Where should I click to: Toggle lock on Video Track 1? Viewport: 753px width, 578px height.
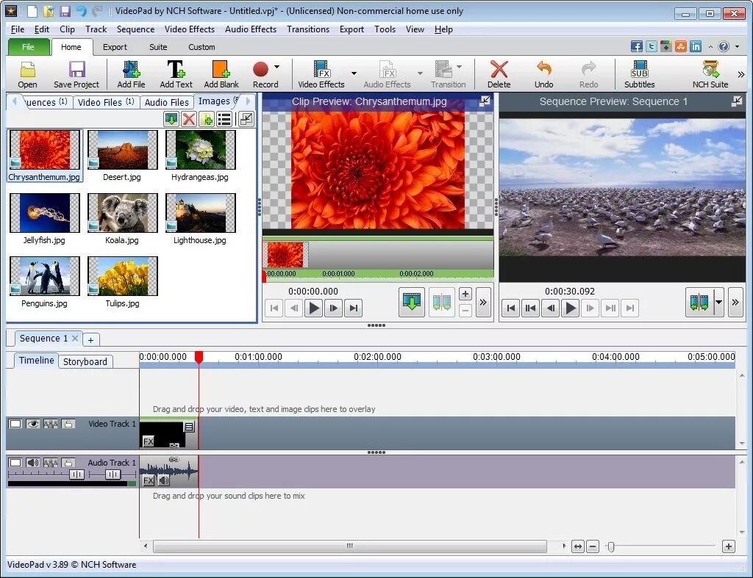tap(68, 424)
